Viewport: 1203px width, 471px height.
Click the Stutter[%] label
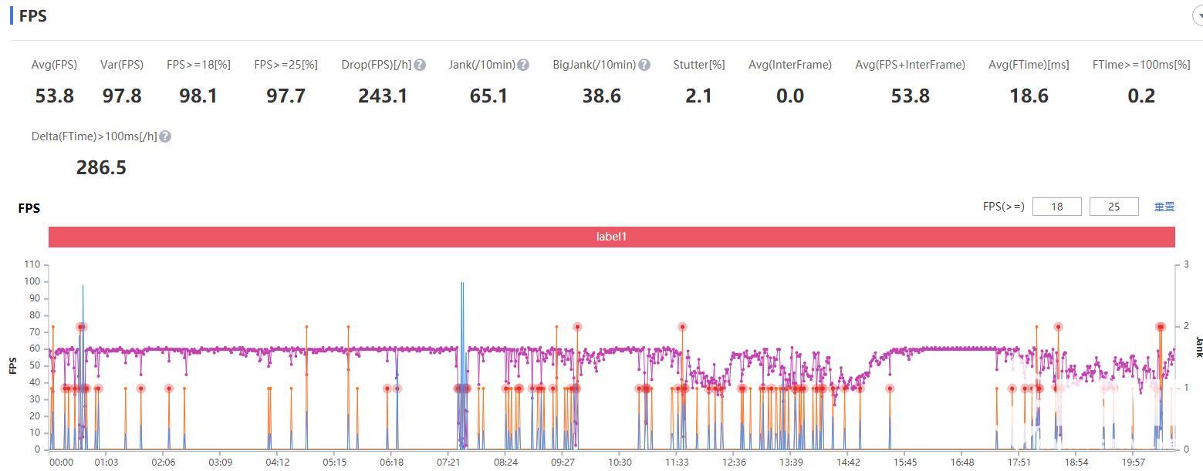coord(699,65)
